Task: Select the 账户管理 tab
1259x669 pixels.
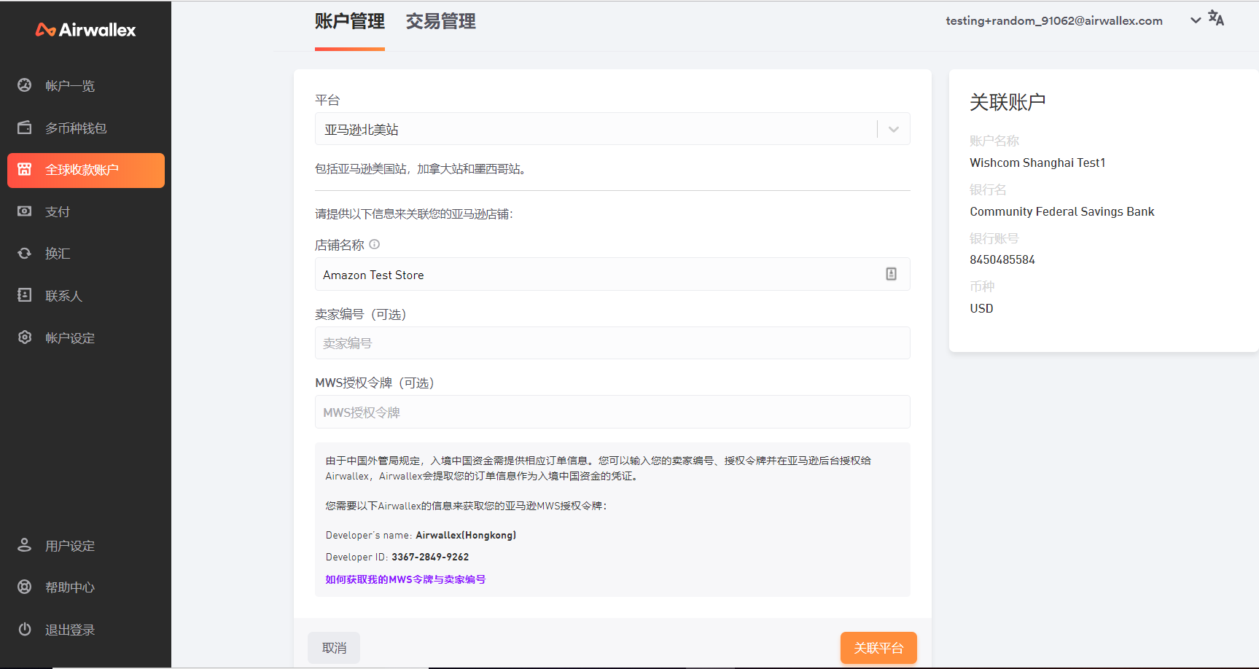Action: (349, 22)
